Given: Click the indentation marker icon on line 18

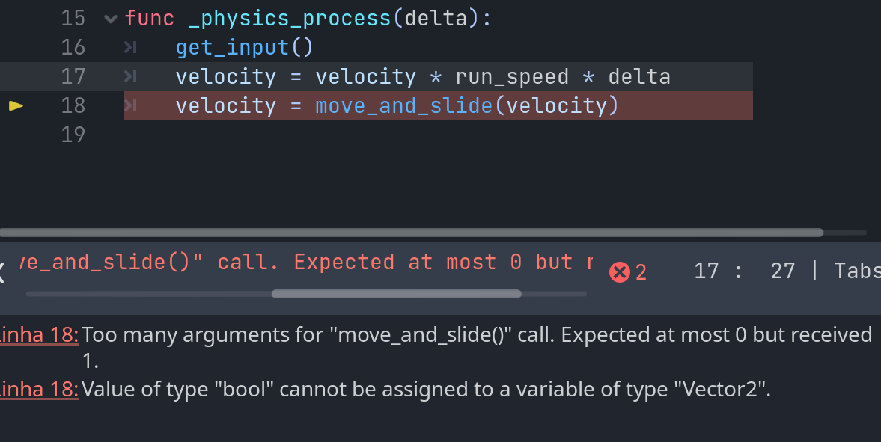Looking at the screenshot, I should [132, 106].
